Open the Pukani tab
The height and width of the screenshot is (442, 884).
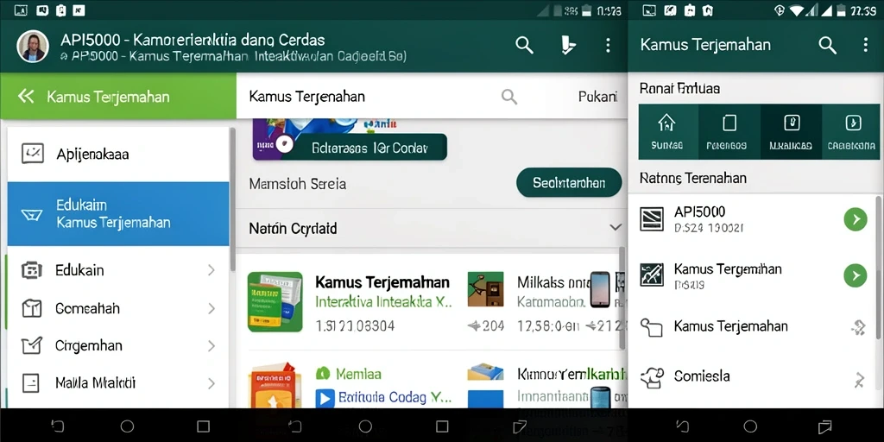click(x=597, y=97)
